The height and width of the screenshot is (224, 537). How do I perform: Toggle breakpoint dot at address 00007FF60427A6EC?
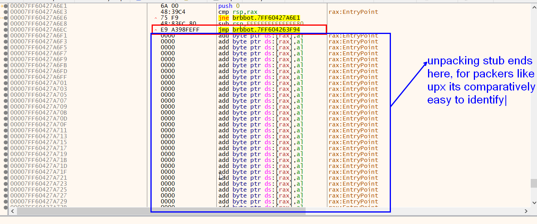click(x=6, y=30)
